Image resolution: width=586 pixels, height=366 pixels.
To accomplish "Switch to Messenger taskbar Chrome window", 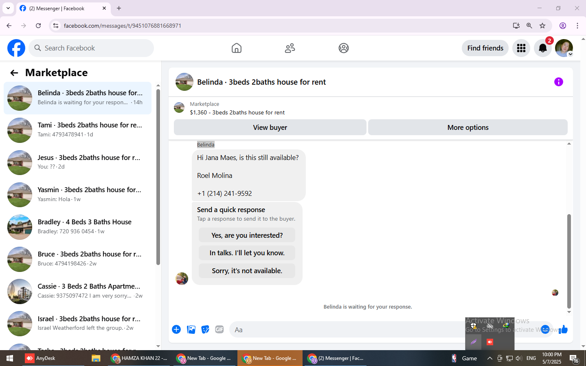I will 336,358.
